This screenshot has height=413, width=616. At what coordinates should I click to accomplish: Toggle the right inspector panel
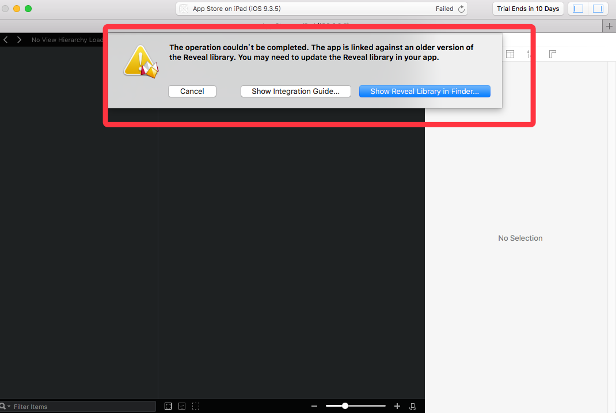tap(598, 9)
